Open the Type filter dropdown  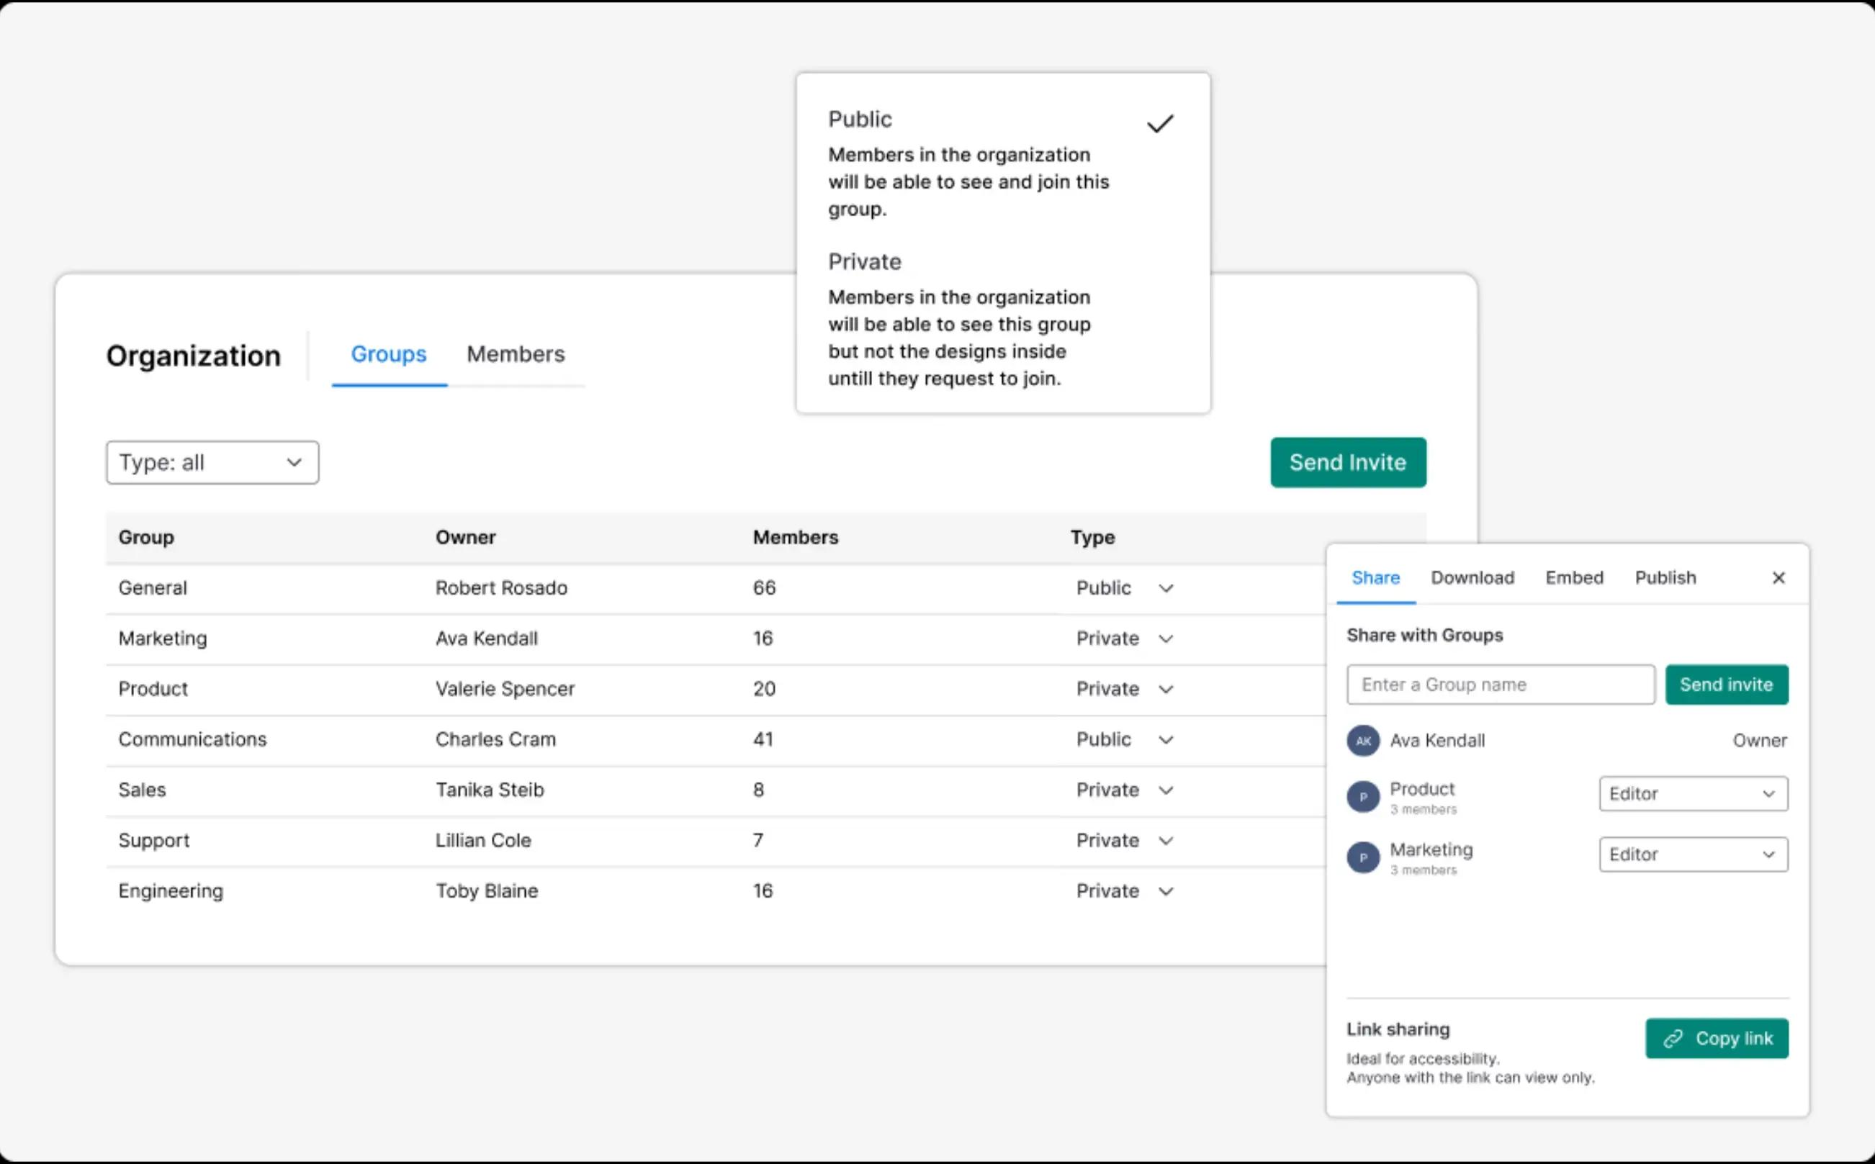(x=210, y=461)
